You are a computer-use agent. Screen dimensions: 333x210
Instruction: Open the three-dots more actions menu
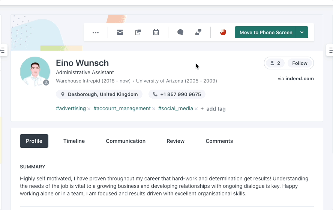click(x=96, y=33)
